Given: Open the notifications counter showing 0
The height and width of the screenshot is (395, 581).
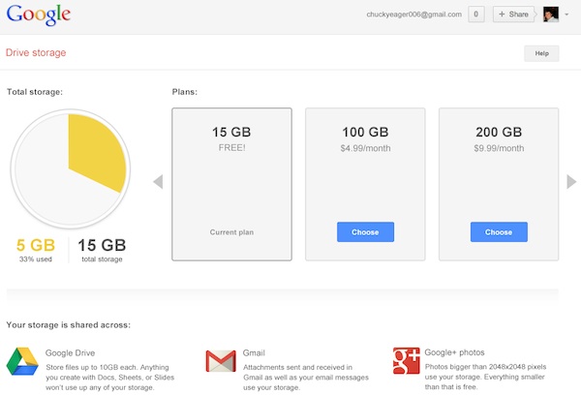Looking at the screenshot, I should pyautogui.click(x=476, y=15).
